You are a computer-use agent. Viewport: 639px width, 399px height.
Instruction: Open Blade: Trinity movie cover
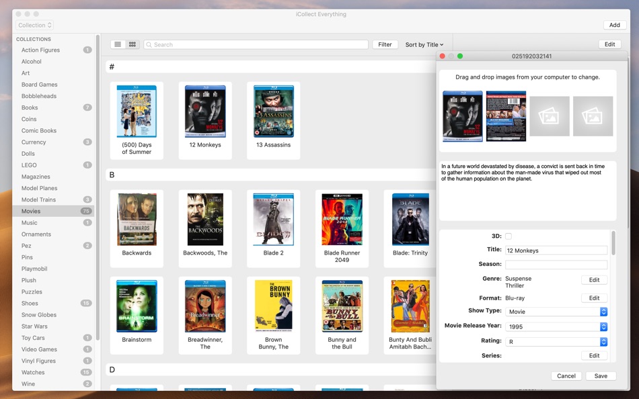pyautogui.click(x=410, y=220)
